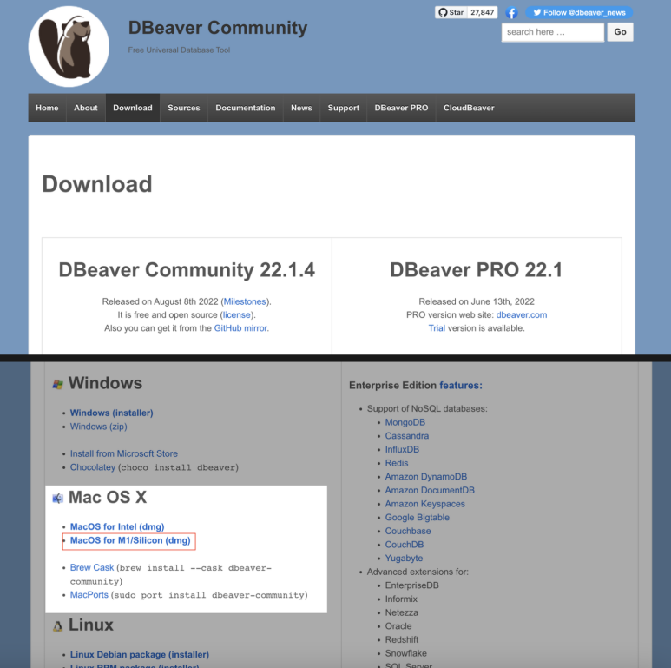Viewport: 671px width, 668px height.
Task: Open the license link
Action: 237,314
